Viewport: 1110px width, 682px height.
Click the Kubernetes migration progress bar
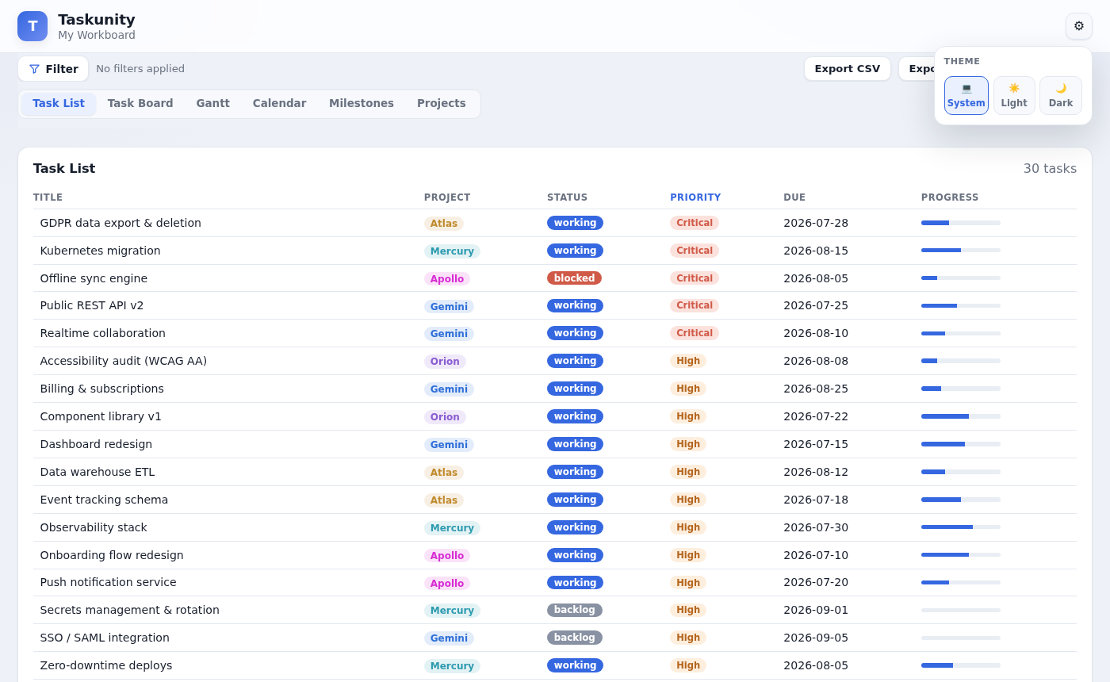[x=961, y=251]
